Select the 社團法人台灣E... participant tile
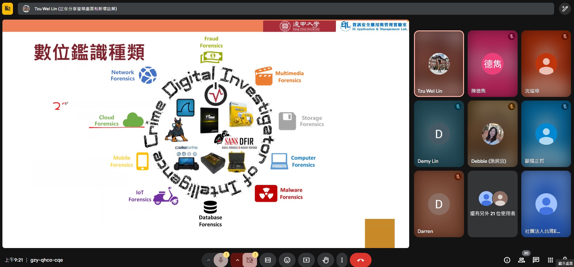 click(546, 204)
